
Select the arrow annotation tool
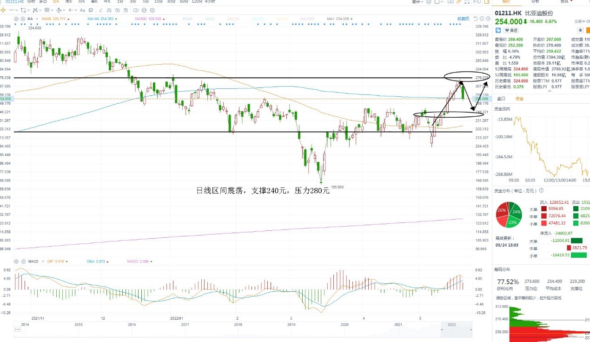tap(71, 10)
